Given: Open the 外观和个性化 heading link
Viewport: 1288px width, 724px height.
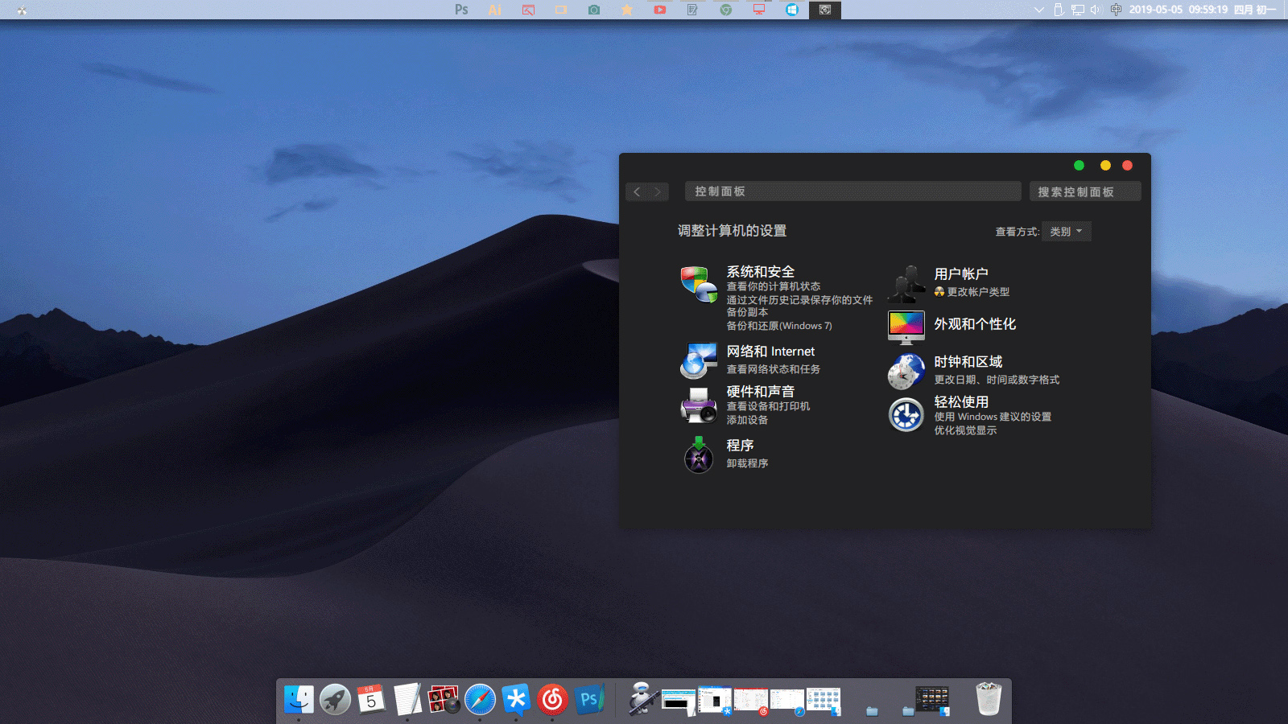Looking at the screenshot, I should (x=975, y=324).
